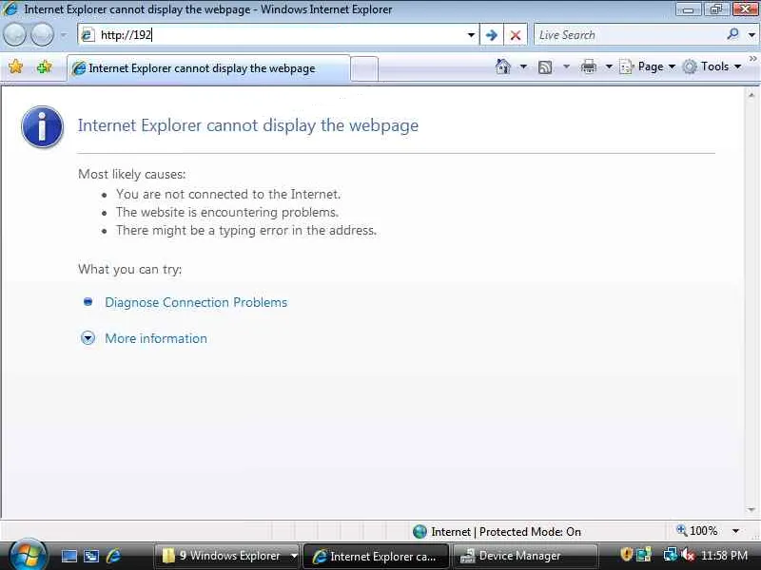The image size is (761, 570).
Task: Click Switch between windows quick launch icon
Action: pos(91,556)
